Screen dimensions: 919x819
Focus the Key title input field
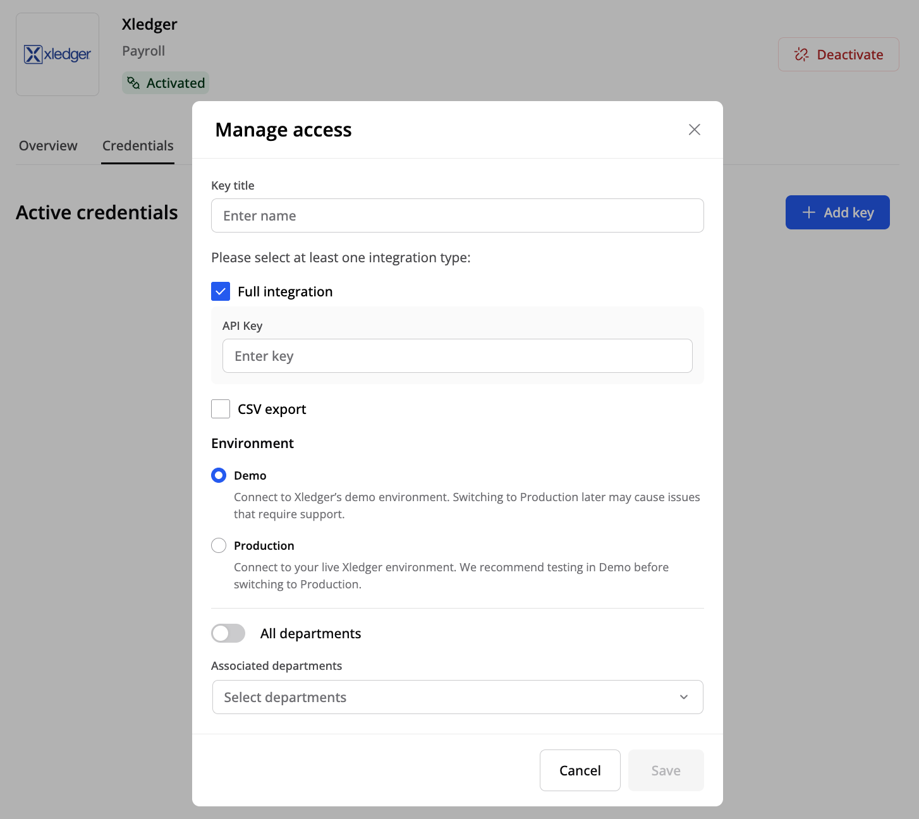(458, 215)
